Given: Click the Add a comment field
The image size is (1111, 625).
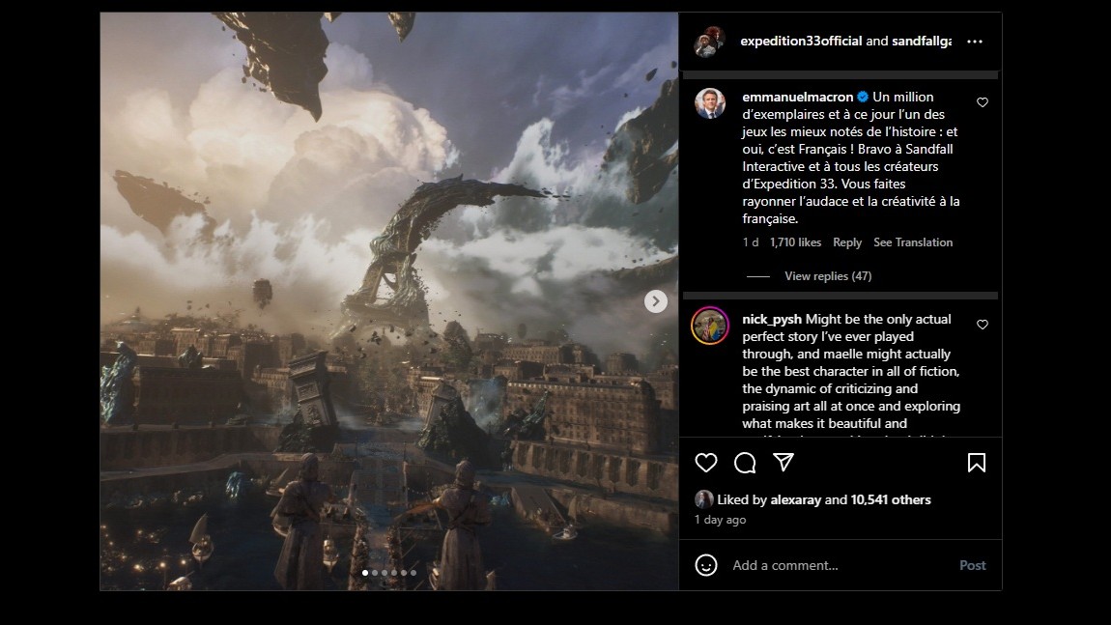Looking at the screenshot, I should click(x=840, y=565).
